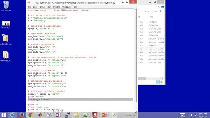Expand the Explorer ribbon chevron
210x118 pixels.
coord(159,7)
